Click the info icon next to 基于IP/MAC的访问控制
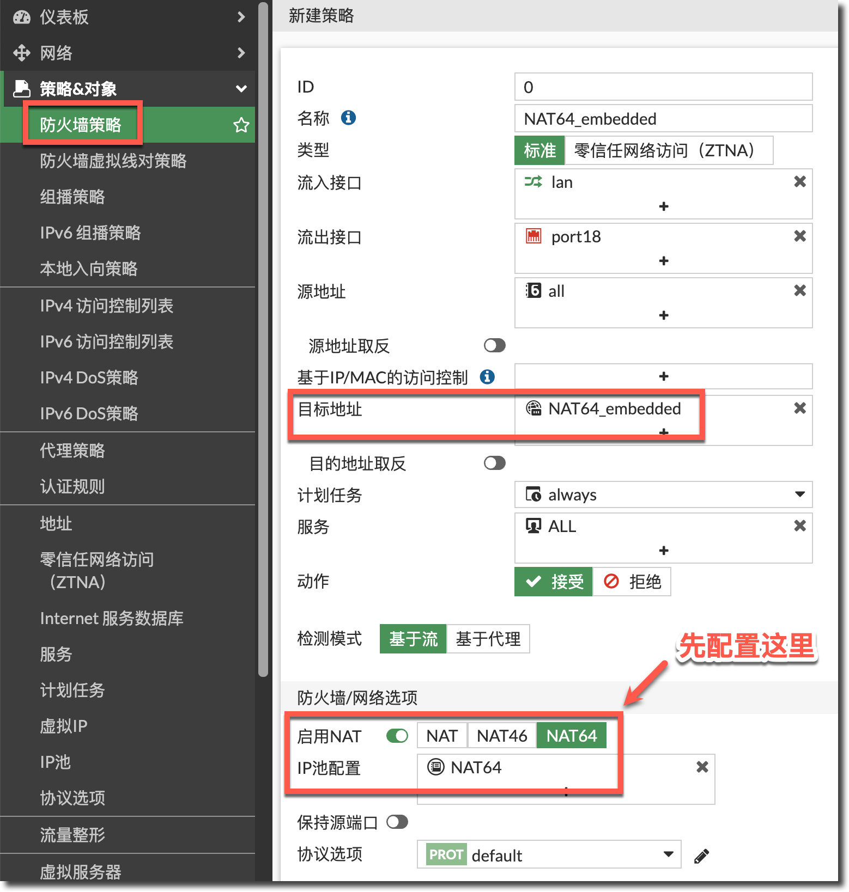Image resolution: width=849 pixels, height=892 pixels. click(x=487, y=377)
